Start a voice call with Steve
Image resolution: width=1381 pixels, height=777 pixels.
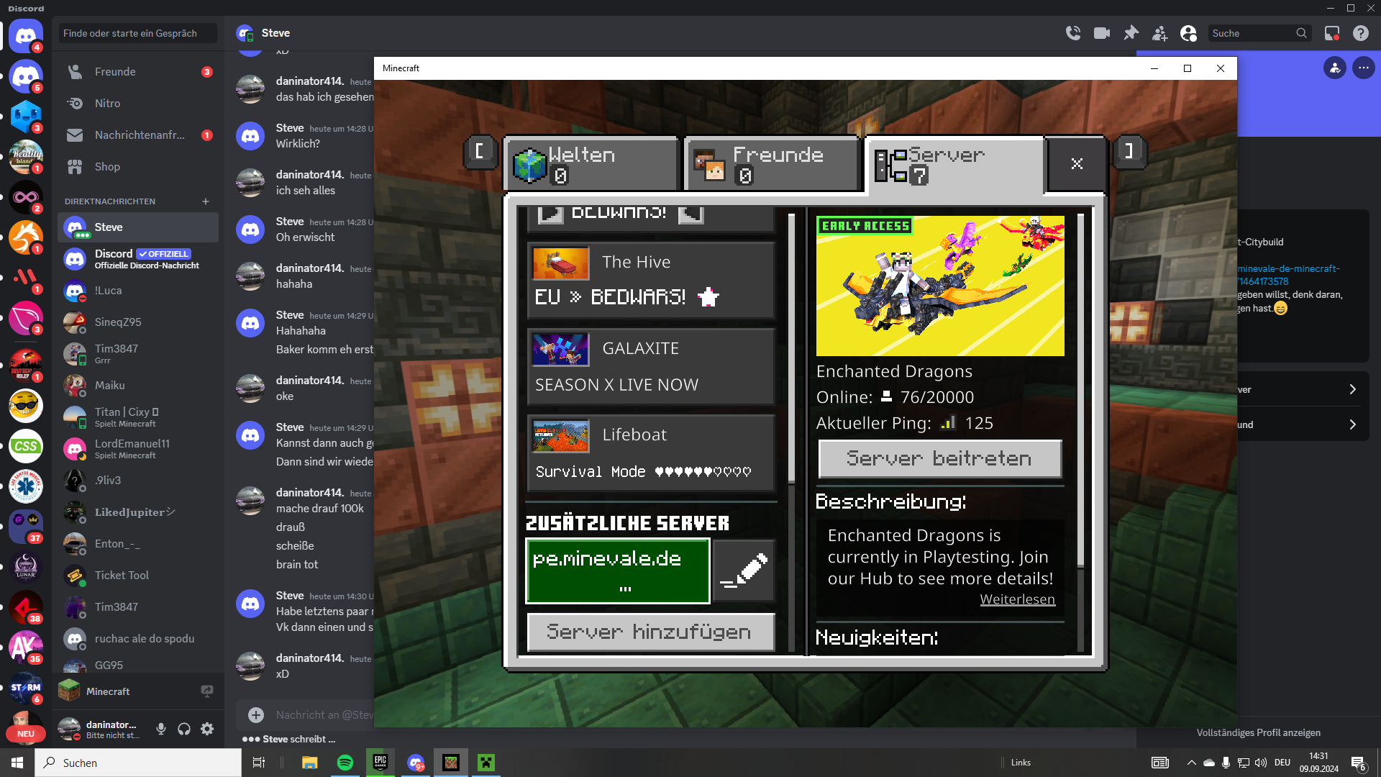coord(1073,33)
